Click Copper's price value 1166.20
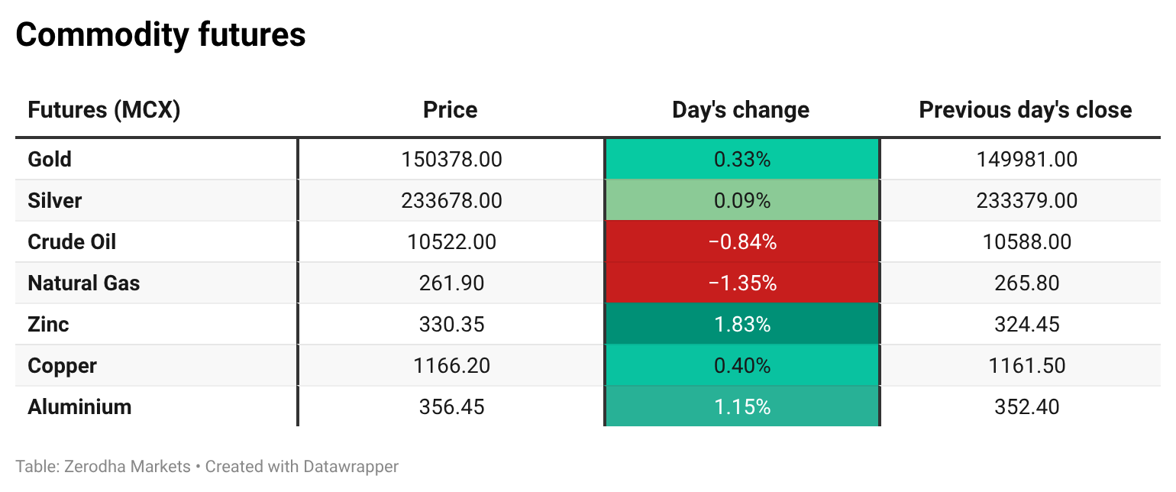 coord(451,366)
